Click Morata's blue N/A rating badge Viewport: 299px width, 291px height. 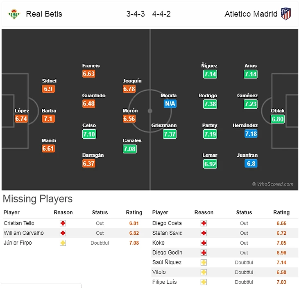170,104
